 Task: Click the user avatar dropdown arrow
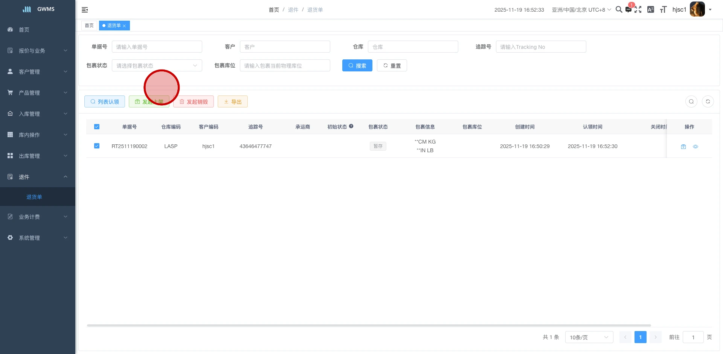(x=711, y=9)
